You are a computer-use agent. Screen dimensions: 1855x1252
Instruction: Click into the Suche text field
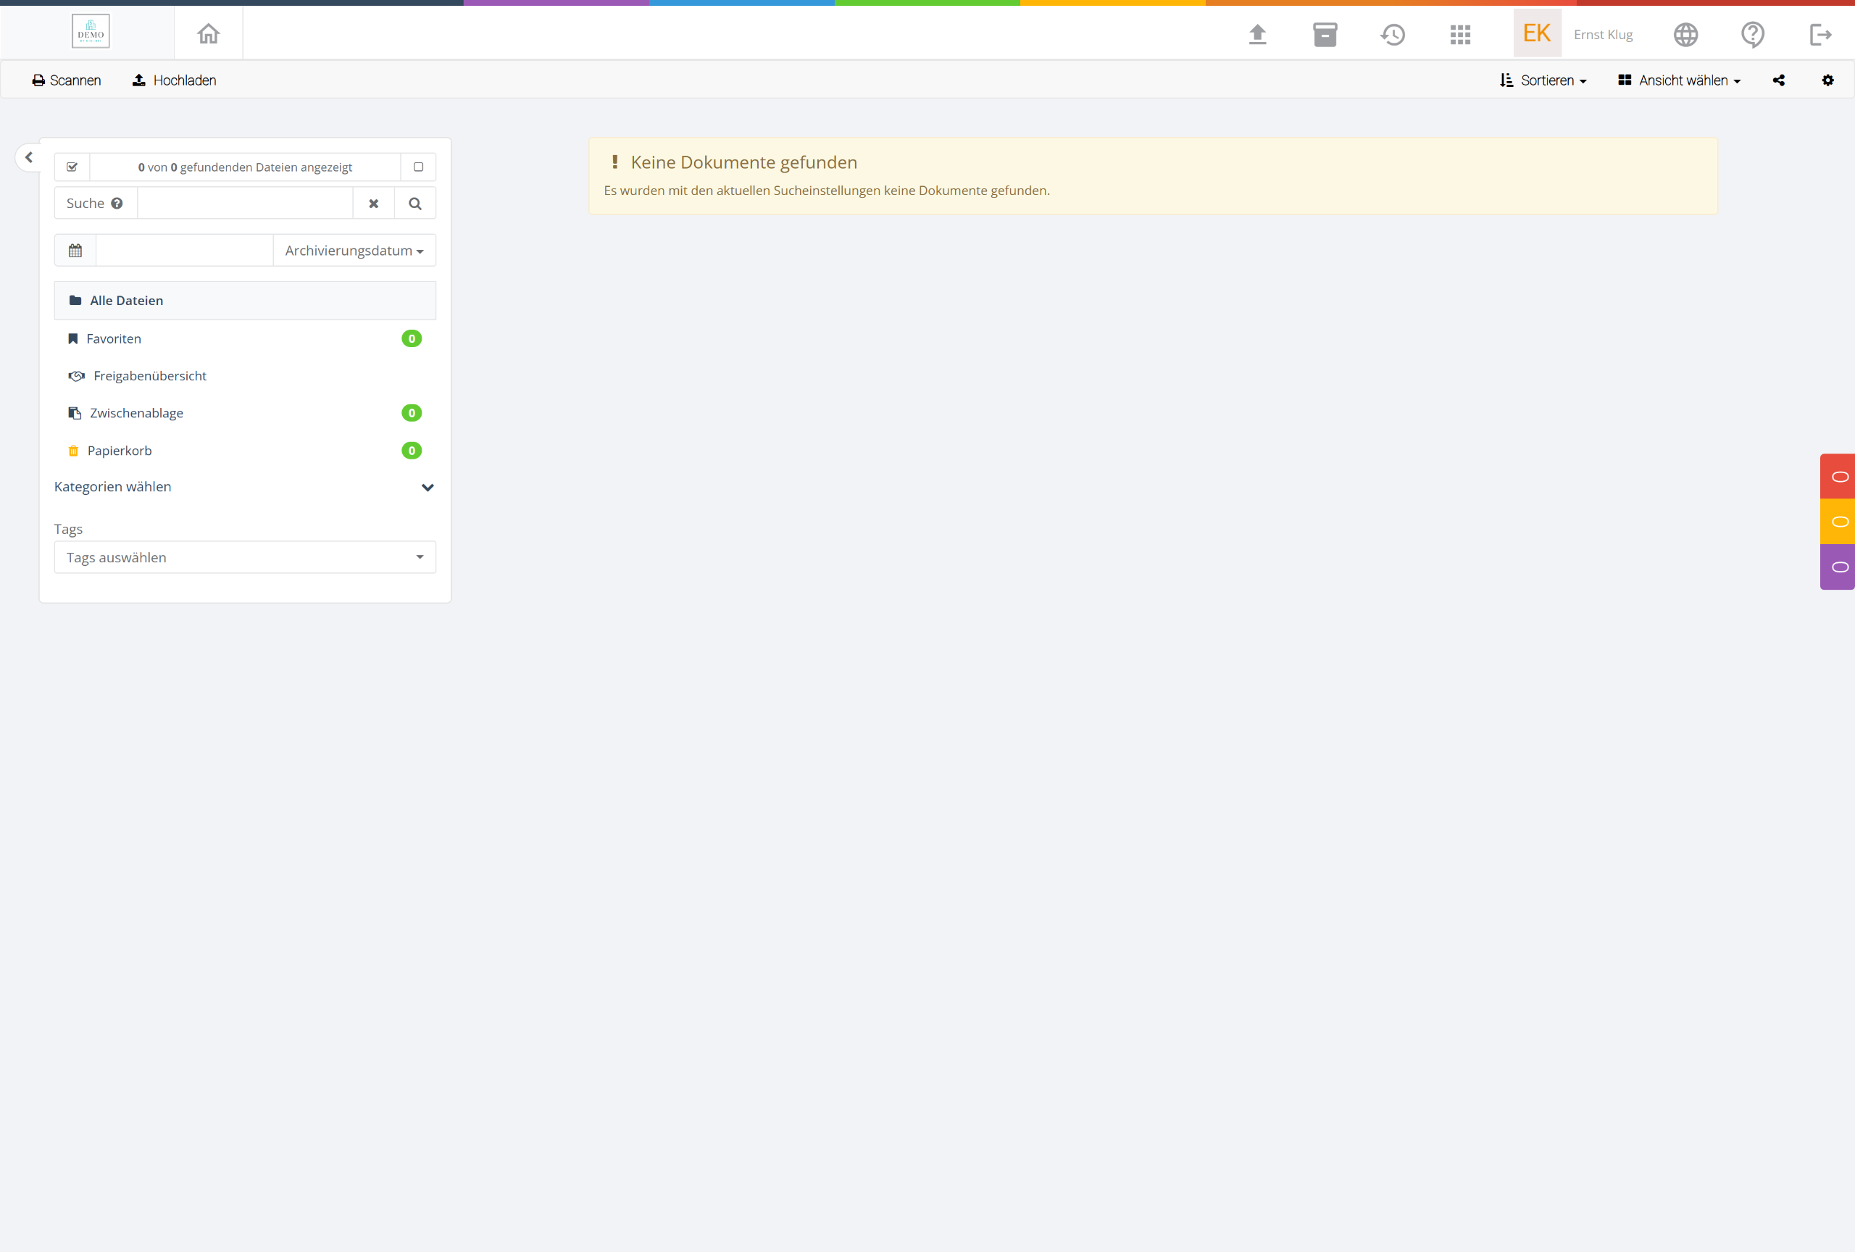(244, 204)
